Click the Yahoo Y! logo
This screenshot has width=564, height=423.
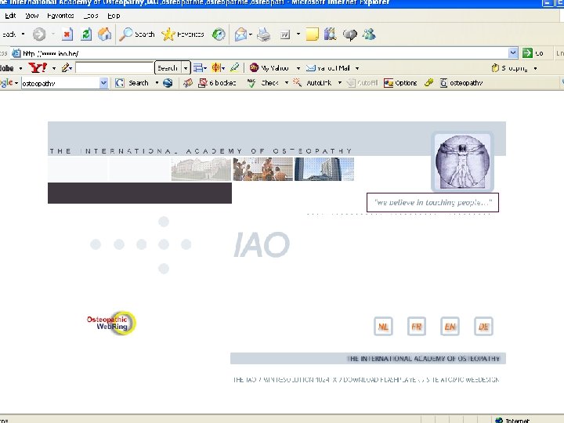(x=38, y=67)
